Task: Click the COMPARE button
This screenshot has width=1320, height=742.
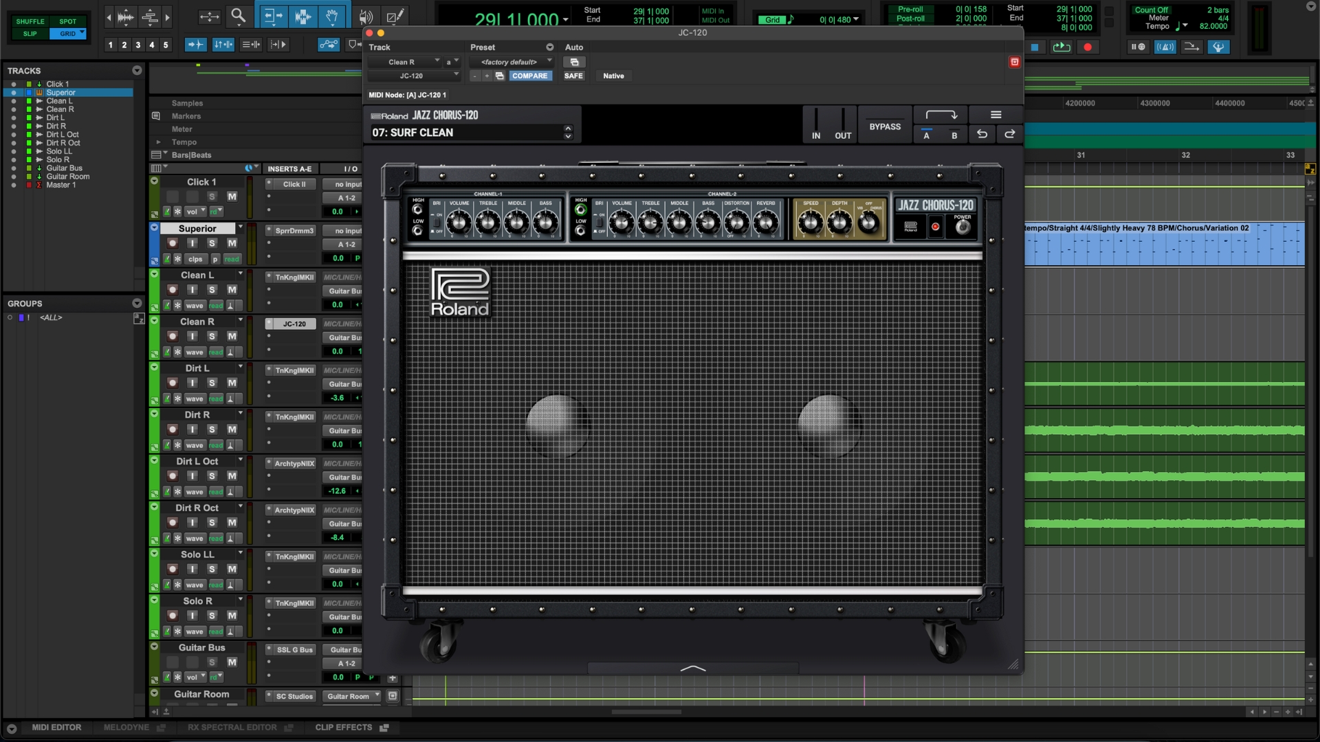Action: click(529, 76)
